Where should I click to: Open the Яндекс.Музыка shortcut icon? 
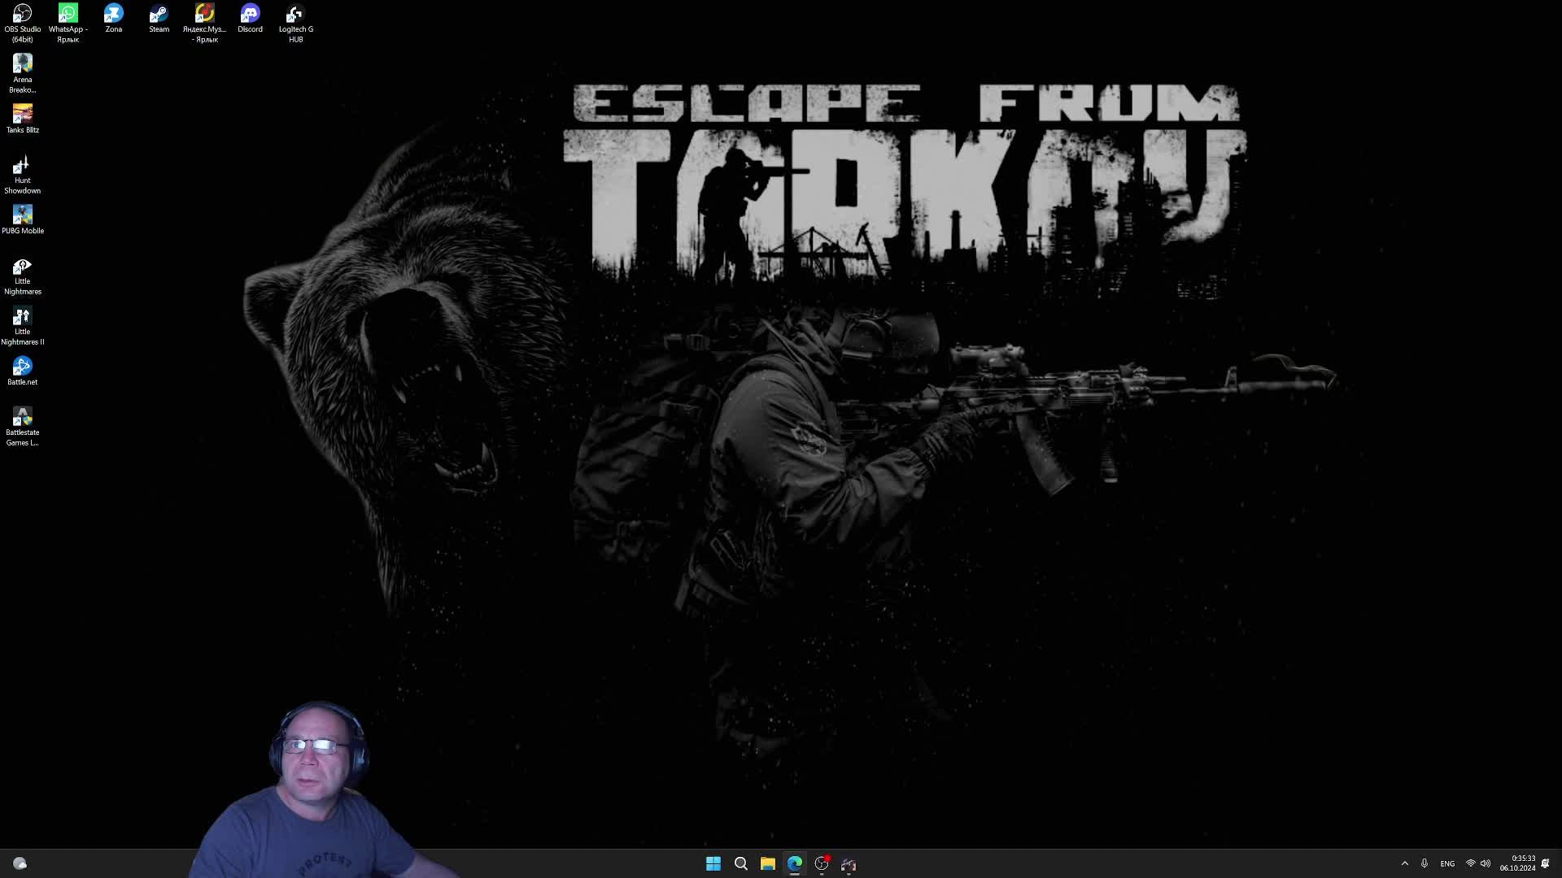[x=204, y=24]
